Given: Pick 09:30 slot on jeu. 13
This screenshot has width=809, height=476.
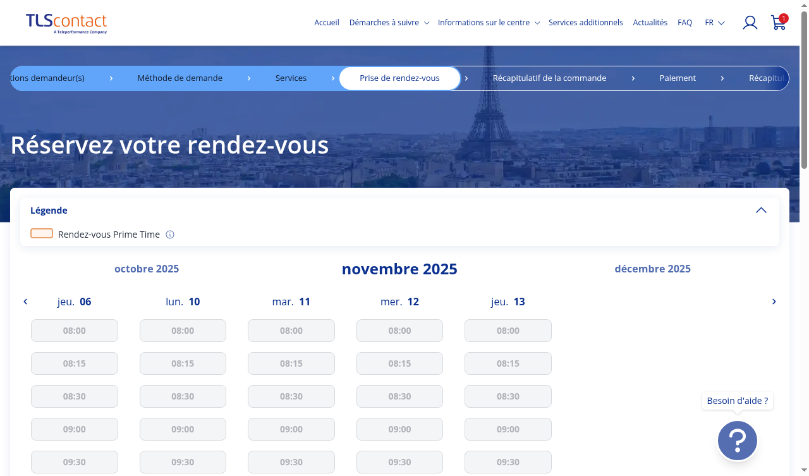Looking at the screenshot, I should tap(508, 462).
